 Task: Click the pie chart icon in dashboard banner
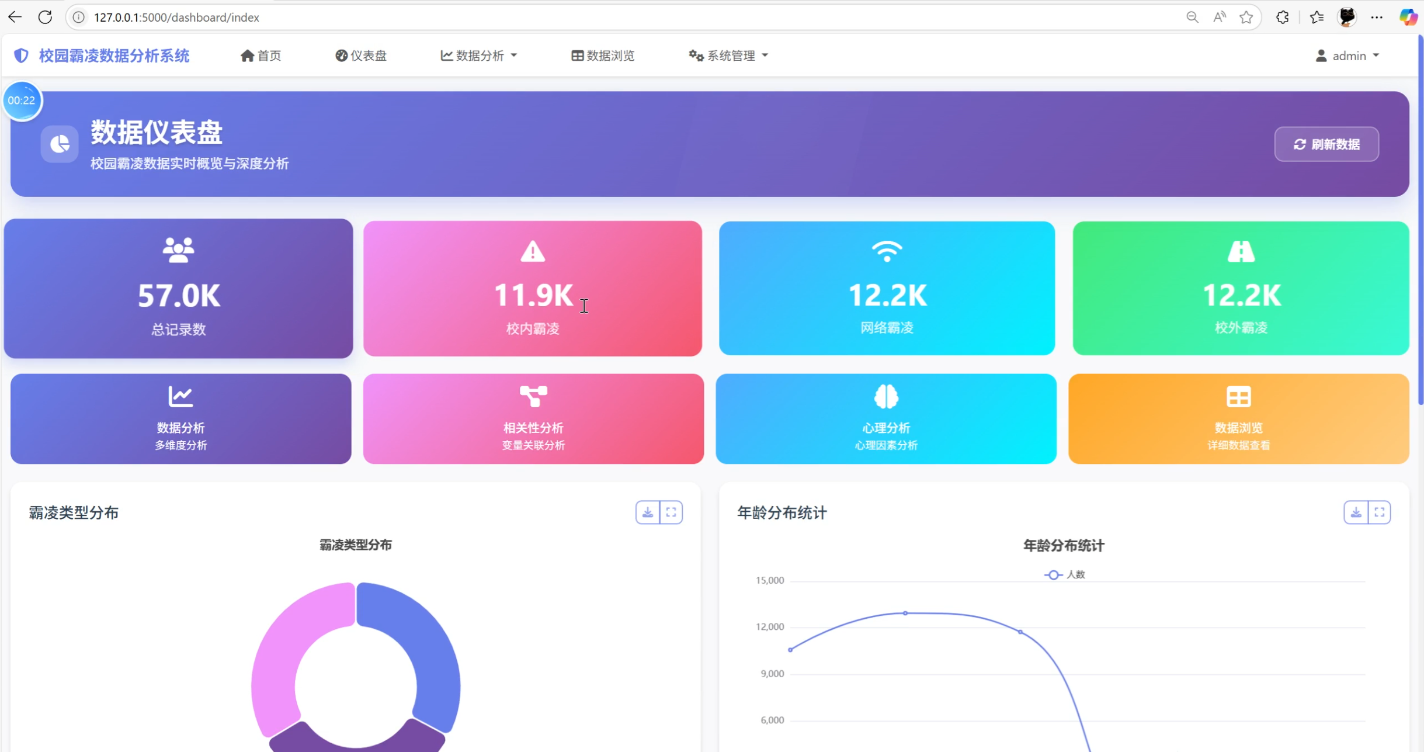pos(60,144)
